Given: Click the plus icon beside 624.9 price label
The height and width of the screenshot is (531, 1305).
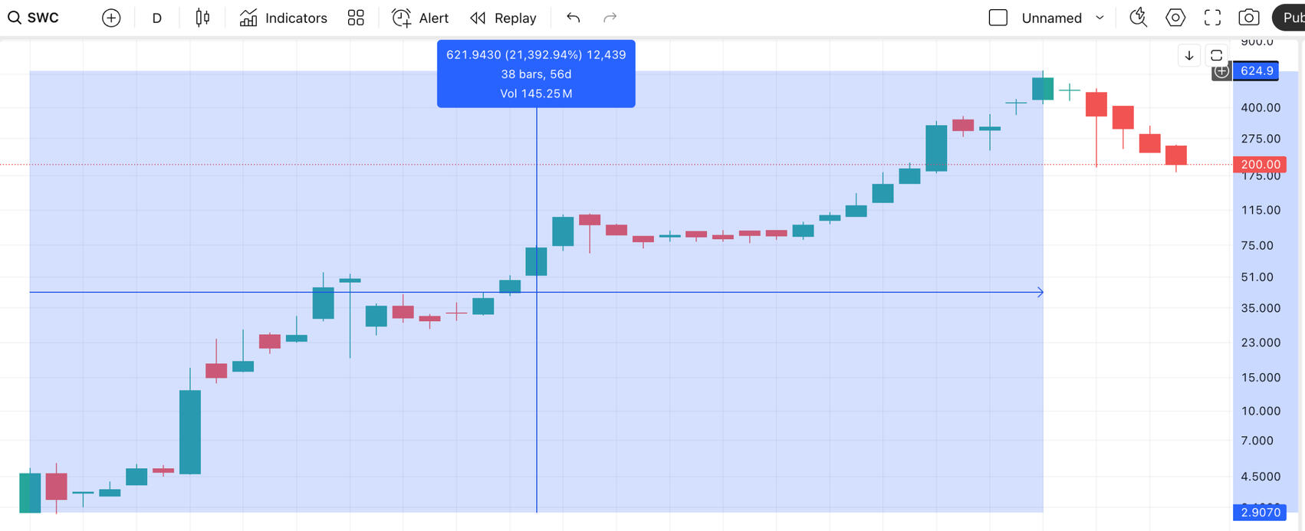Looking at the screenshot, I should coord(1221,71).
